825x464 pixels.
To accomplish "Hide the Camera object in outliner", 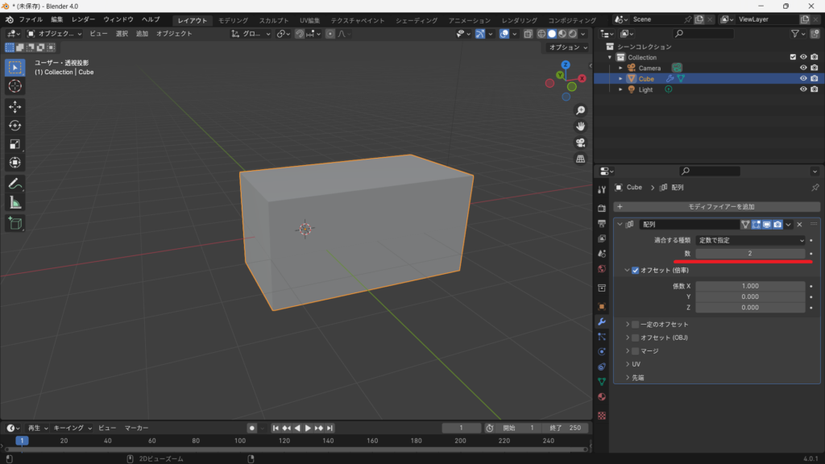I will 802,68.
